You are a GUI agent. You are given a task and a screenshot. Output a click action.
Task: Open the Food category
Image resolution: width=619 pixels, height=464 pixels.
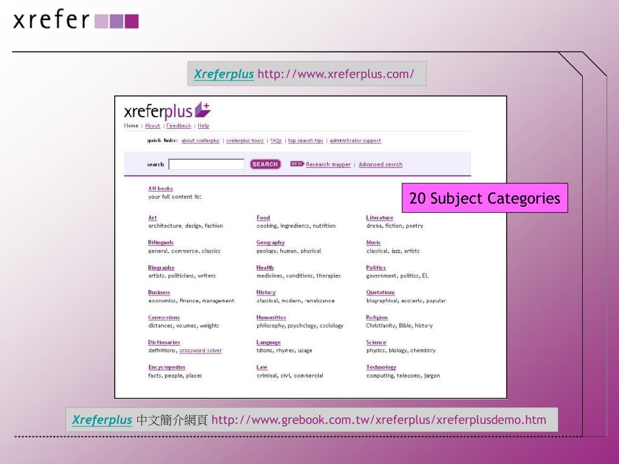[x=264, y=217]
